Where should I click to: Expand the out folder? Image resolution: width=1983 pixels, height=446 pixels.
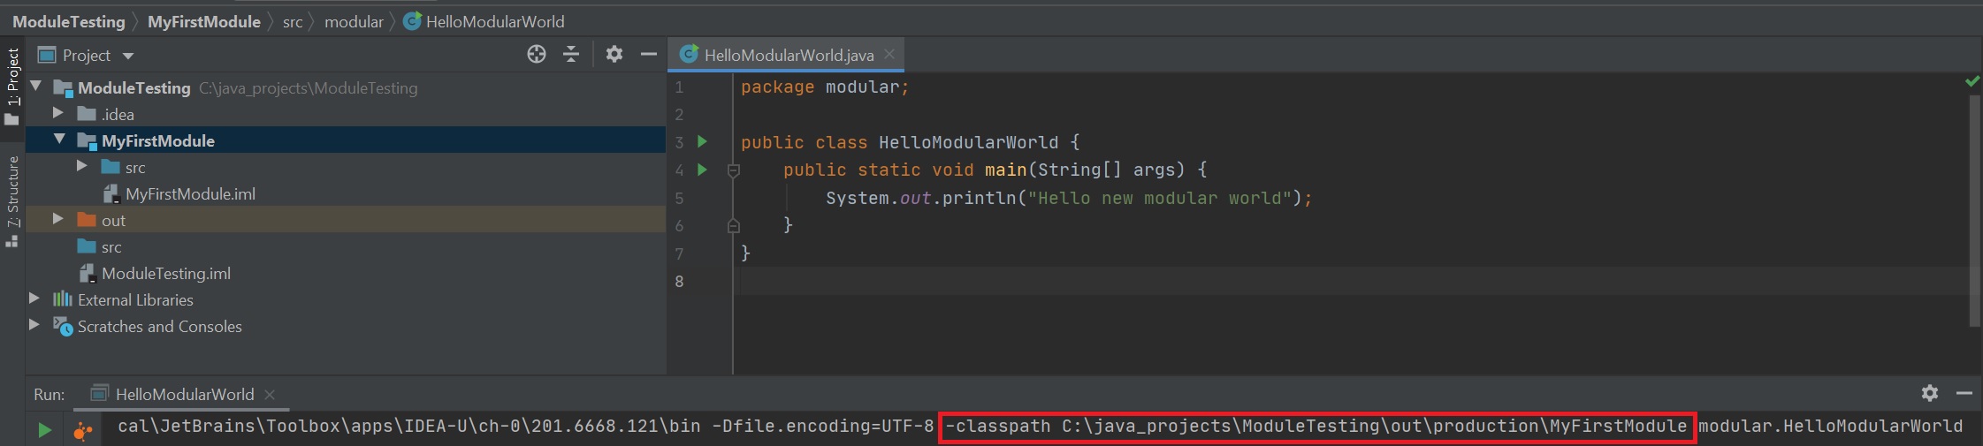58,219
